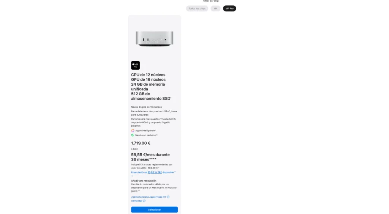The height and width of the screenshot is (214, 389).
Task: Click the M4 Pro chip badge icon
Action: point(135,65)
